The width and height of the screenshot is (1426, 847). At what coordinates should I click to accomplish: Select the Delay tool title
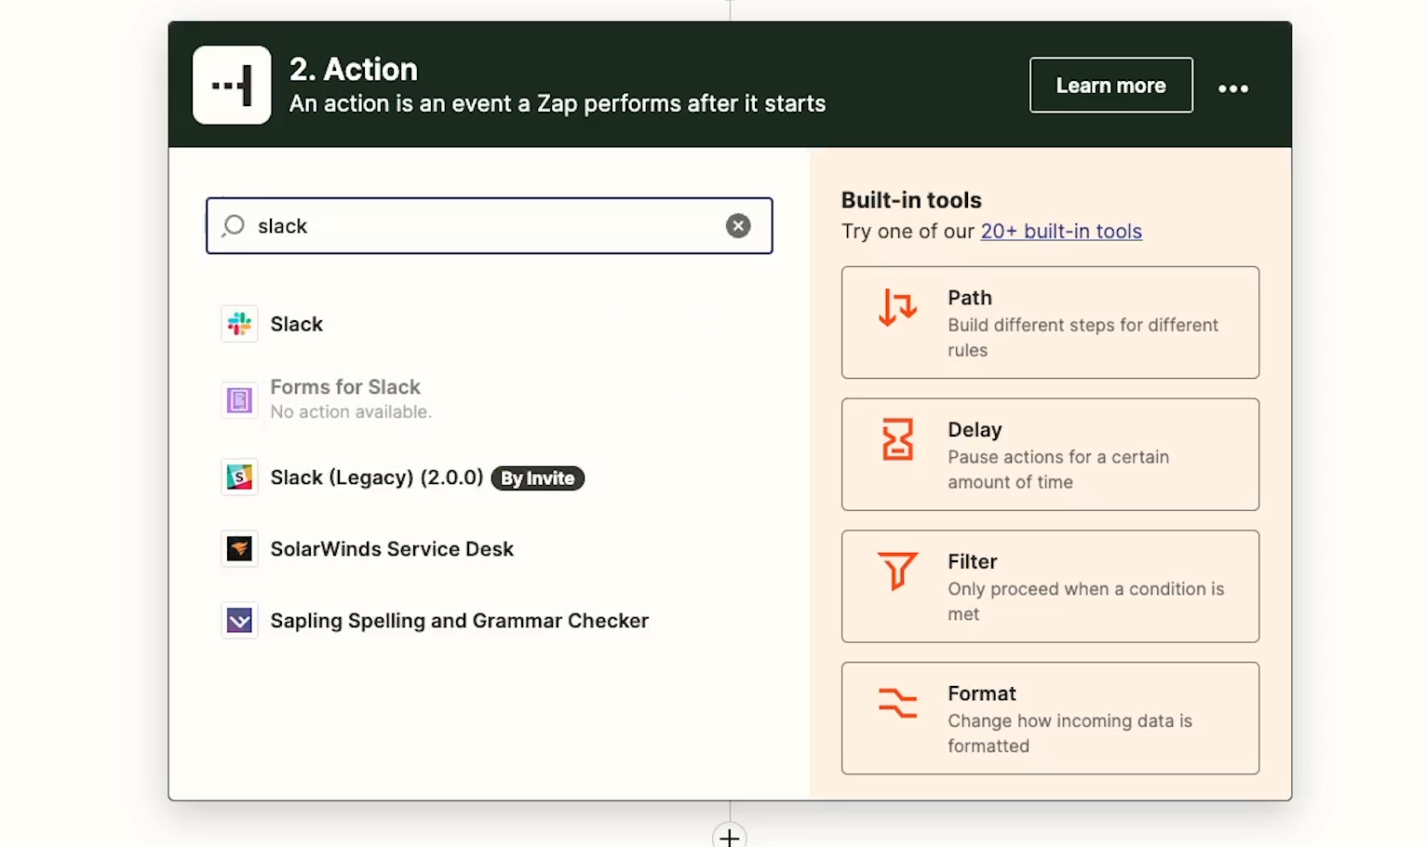[975, 430]
